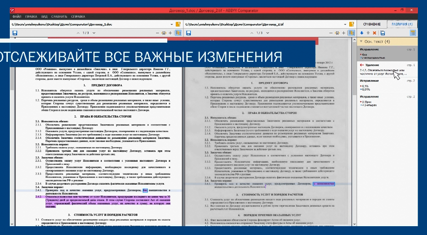Open the СРАВНИТЬ menu
This screenshot has height=235, width=427.
[59, 17]
